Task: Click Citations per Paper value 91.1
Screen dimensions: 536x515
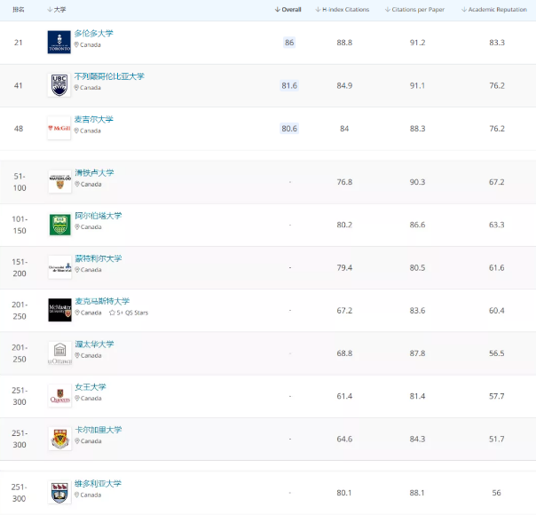Action: click(417, 85)
